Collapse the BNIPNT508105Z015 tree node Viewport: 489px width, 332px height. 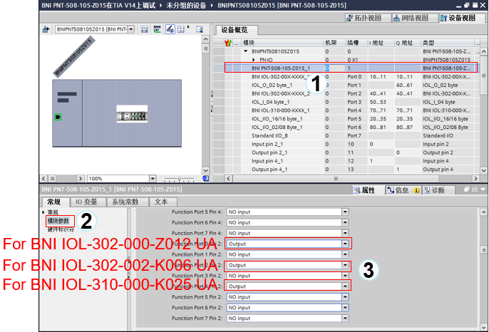tap(245, 51)
